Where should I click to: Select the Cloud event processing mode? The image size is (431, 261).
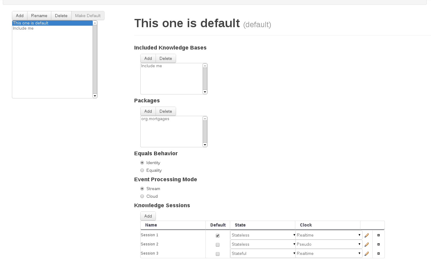coord(142,196)
